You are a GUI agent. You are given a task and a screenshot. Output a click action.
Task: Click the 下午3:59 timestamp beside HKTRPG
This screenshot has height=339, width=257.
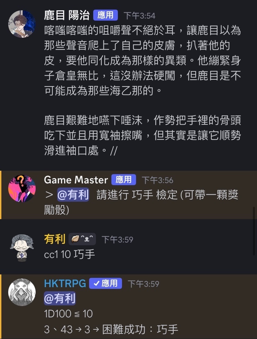(144, 284)
